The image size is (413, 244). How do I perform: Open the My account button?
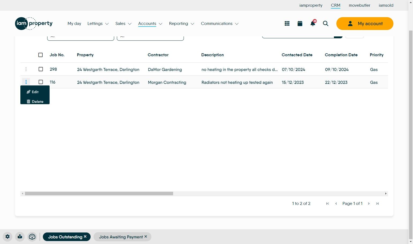(365, 24)
